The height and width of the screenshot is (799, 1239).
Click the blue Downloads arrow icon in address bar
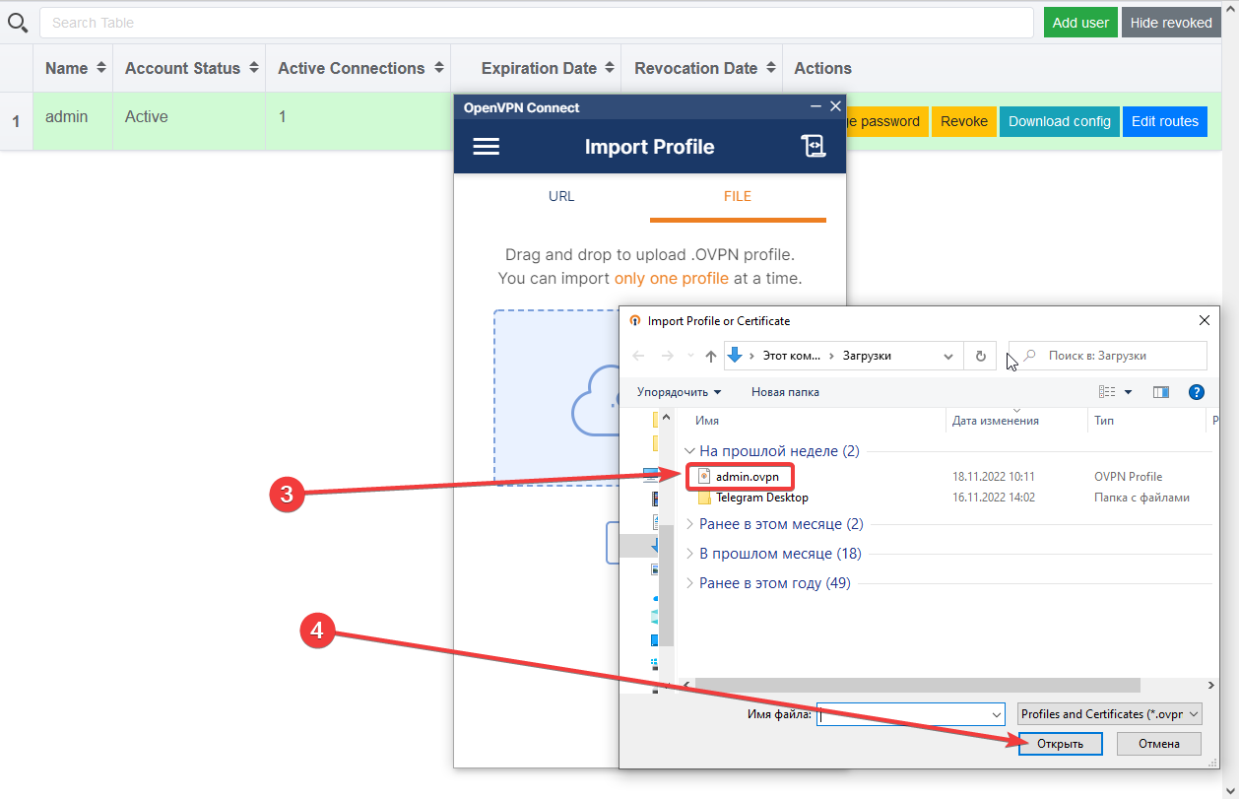tap(735, 356)
